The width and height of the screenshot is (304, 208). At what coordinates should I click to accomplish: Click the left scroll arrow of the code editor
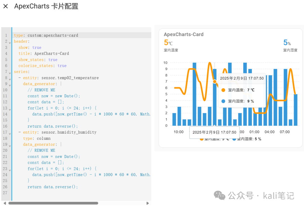pyautogui.click(x=5, y=203)
